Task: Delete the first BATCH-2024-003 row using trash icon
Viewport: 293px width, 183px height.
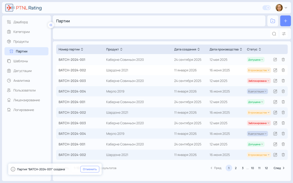Action: coord(283,81)
